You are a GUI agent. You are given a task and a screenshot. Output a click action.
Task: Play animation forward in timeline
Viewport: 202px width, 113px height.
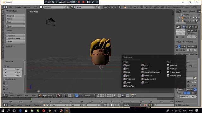pyautogui.click(x=114, y=105)
